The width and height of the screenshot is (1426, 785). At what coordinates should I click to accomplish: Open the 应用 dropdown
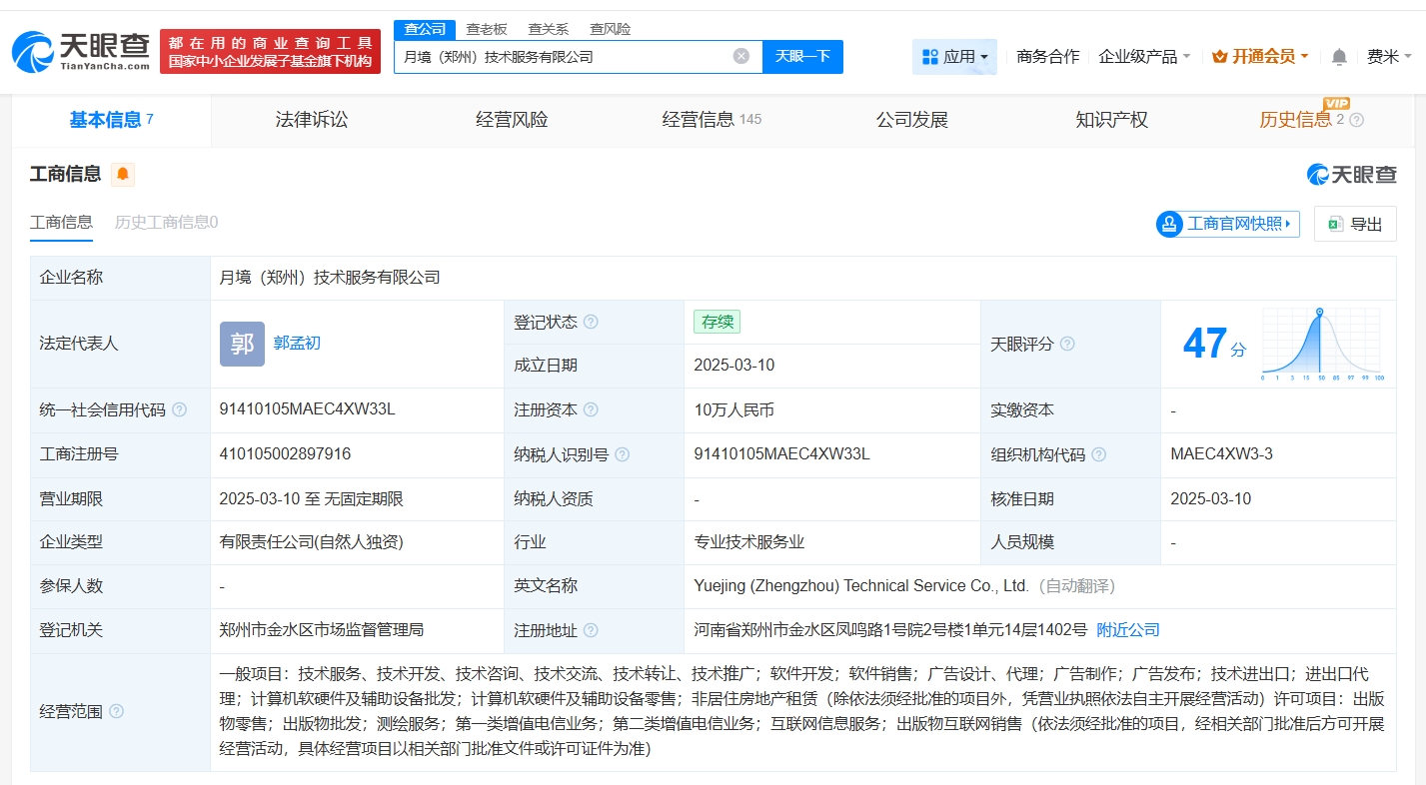[952, 57]
